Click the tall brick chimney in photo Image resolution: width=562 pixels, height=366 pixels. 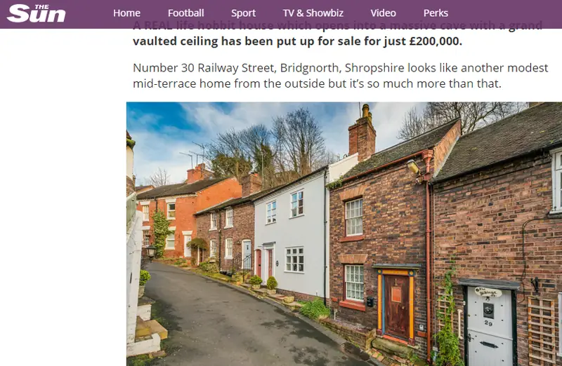362,134
